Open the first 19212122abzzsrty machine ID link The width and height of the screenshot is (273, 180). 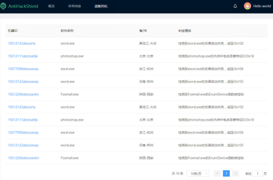pyautogui.click(x=22, y=43)
